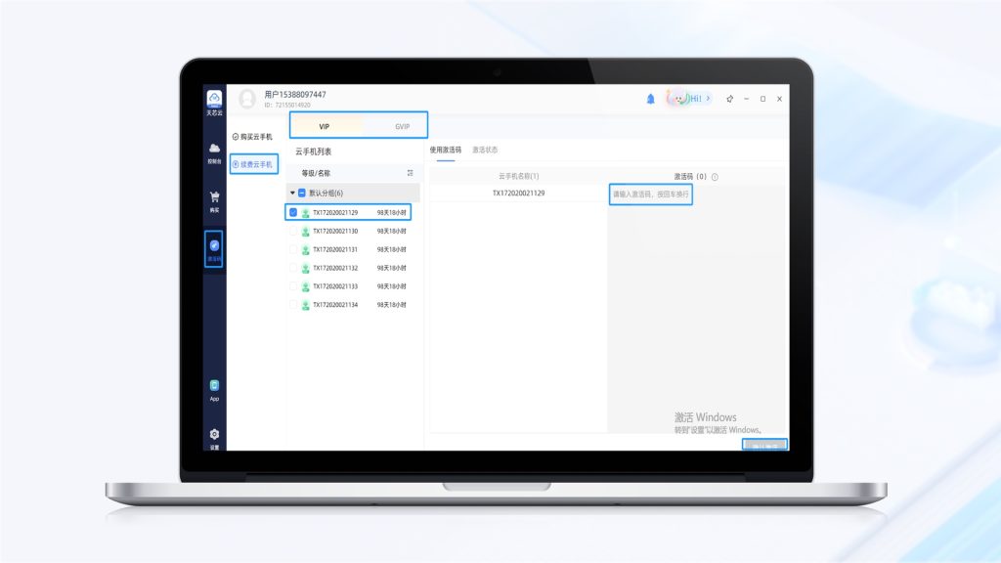The height and width of the screenshot is (563, 1001).
Task: Open the 控制台 cloud icon in sidebar
Action: [214, 150]
